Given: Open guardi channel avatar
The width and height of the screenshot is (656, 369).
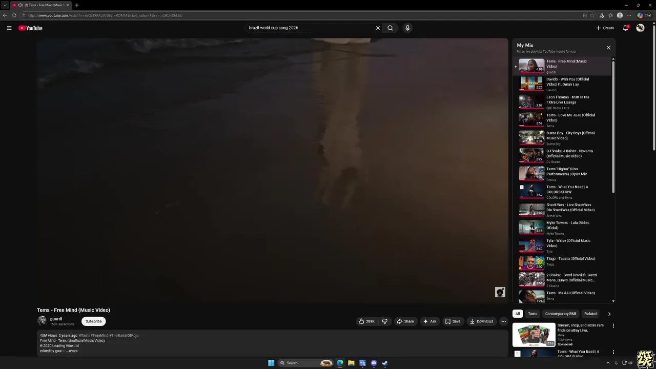Looking at the screenshot, I should (x=42, y=321).
